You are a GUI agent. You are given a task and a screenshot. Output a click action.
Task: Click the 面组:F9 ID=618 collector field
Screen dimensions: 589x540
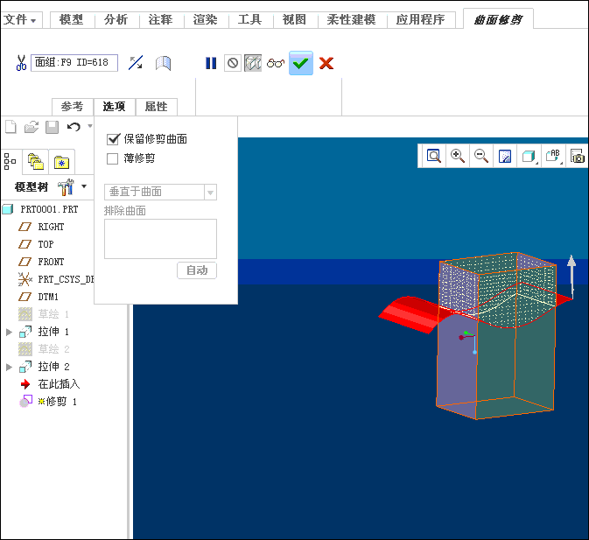coord(74,63)
